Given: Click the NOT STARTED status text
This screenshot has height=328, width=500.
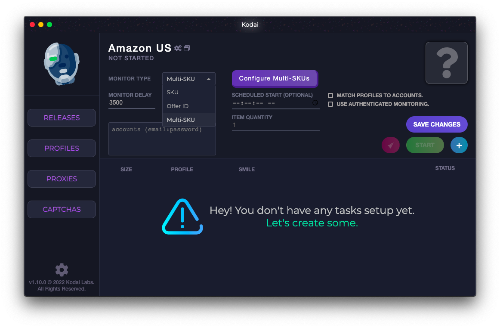Looking at the screenshot, I should (x=131, y=58).
